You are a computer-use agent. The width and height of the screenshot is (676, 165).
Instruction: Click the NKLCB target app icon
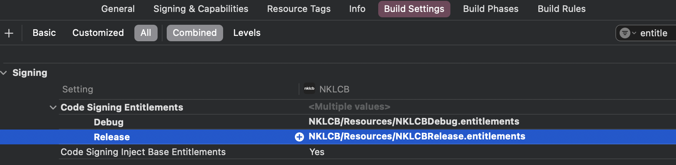[x=309, y=89]
